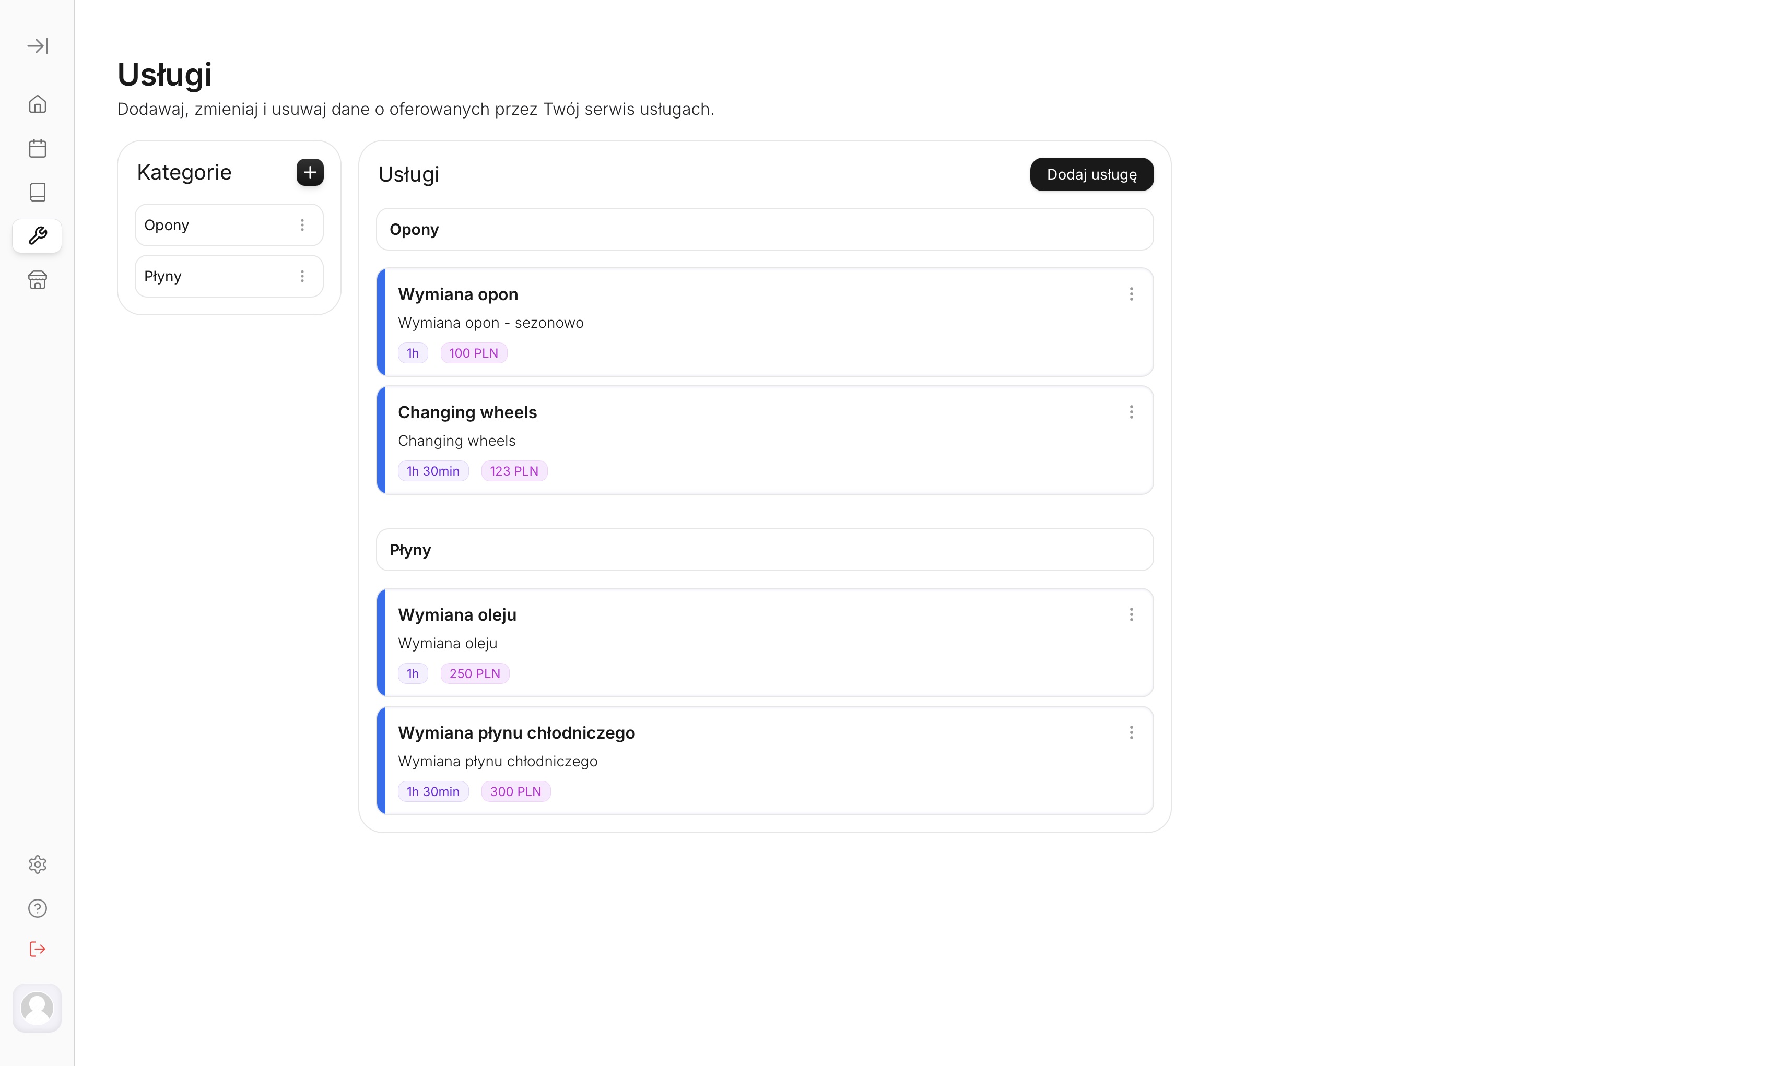Open the book icon in sidebar
This screenshot has height=1066, width=1786.
[x=38, y=192]
